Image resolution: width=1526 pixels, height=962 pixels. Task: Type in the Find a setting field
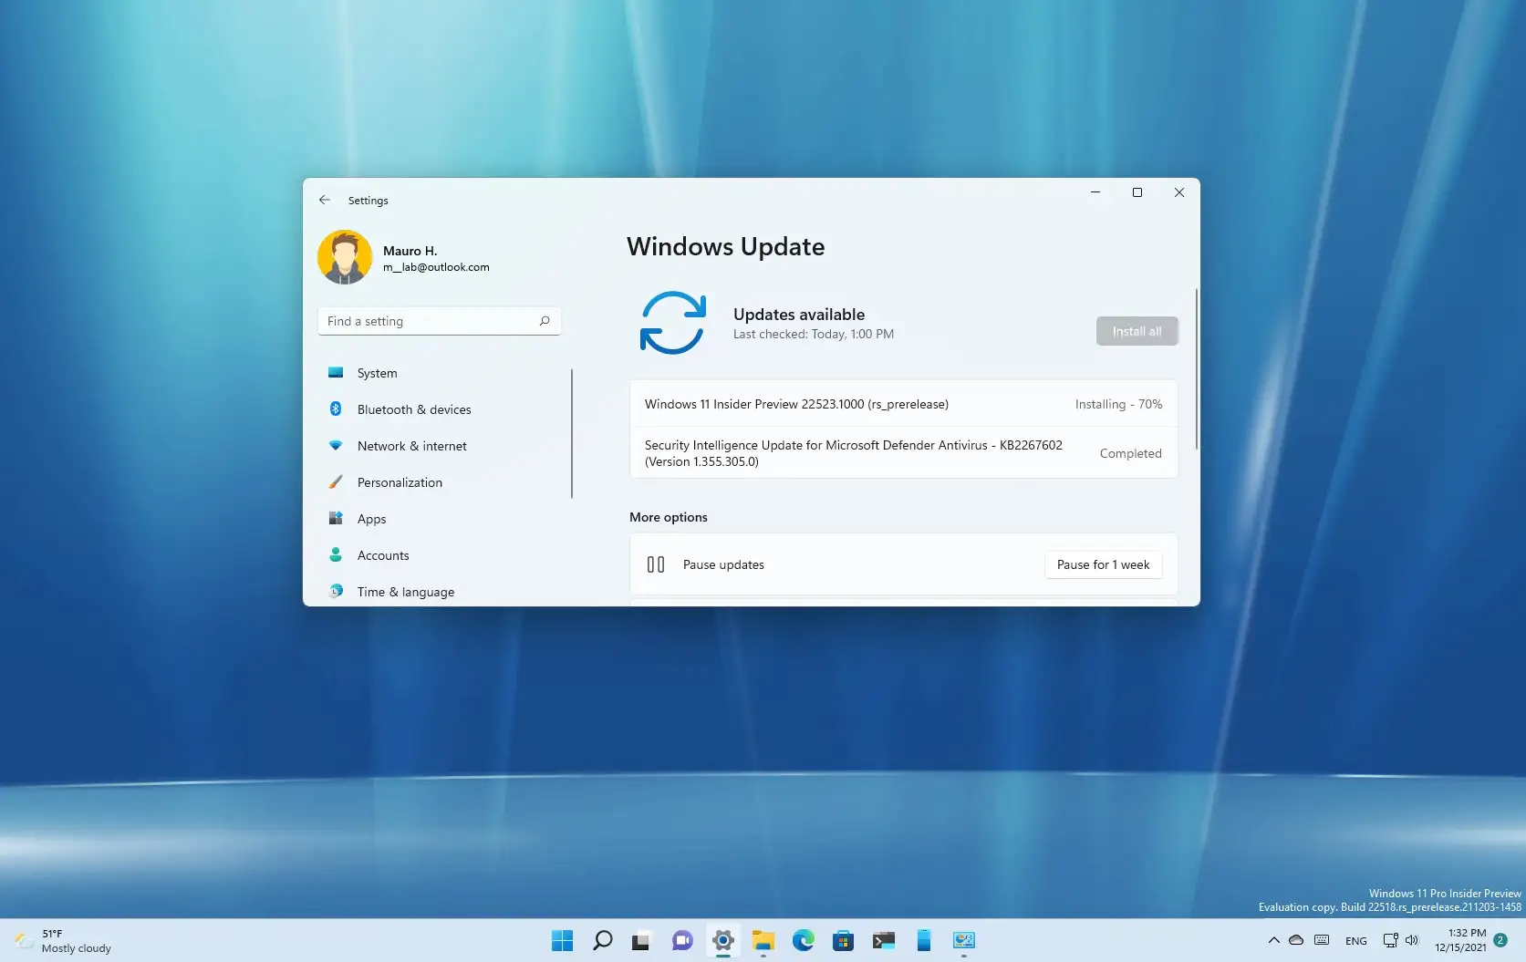[429, 321]
